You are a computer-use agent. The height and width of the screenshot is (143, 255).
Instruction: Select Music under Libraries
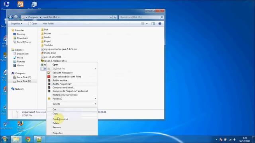[x=20, y=58]
